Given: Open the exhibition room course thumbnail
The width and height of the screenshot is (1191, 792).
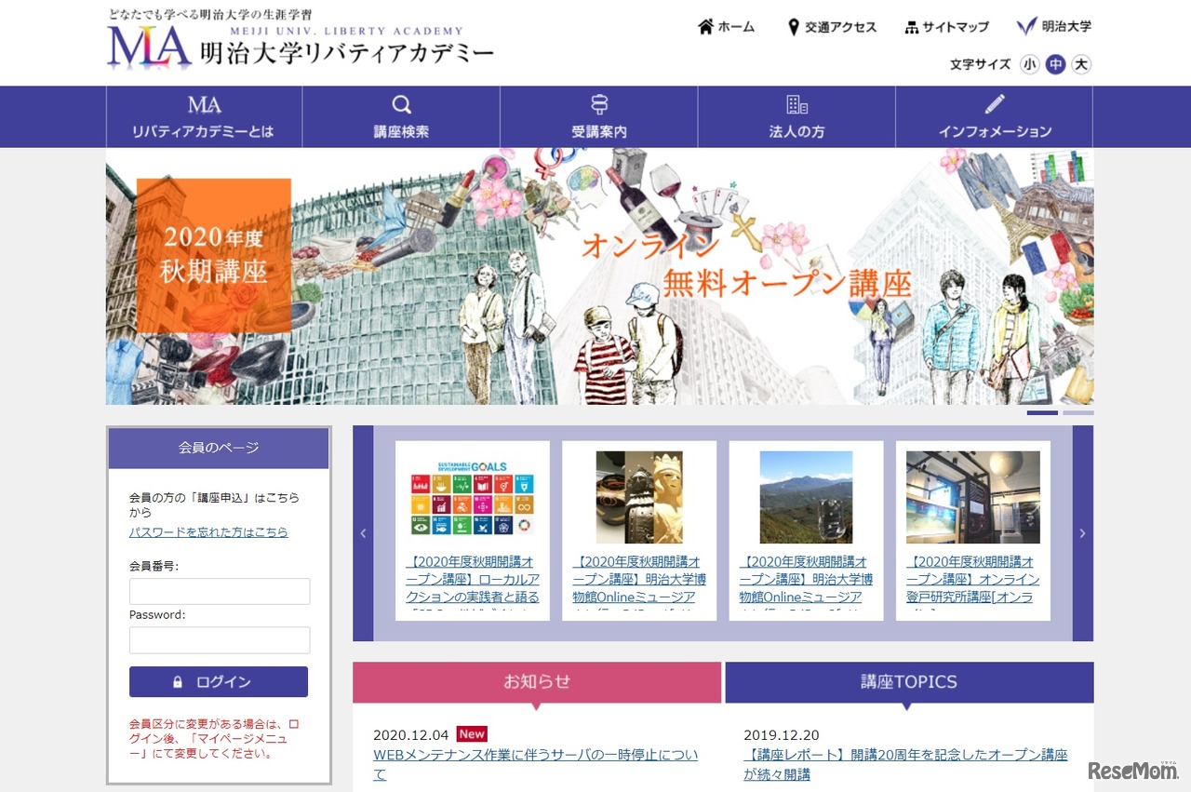Looking at the screenshot, I should pyautogui.click(x=973, y=498).
